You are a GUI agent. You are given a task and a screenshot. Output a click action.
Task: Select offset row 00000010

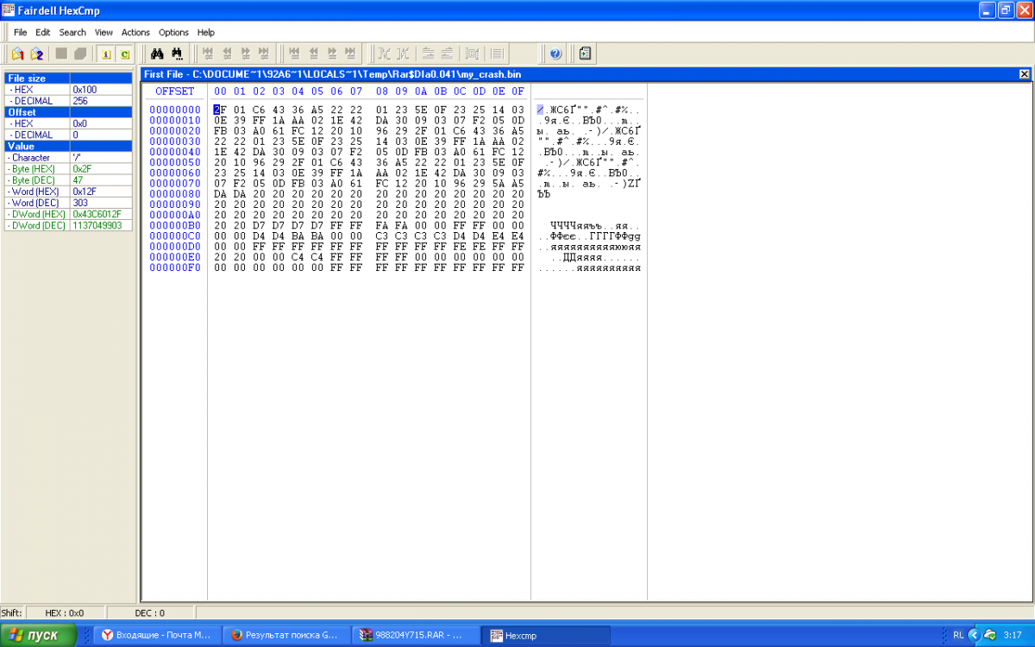point(175,120)
